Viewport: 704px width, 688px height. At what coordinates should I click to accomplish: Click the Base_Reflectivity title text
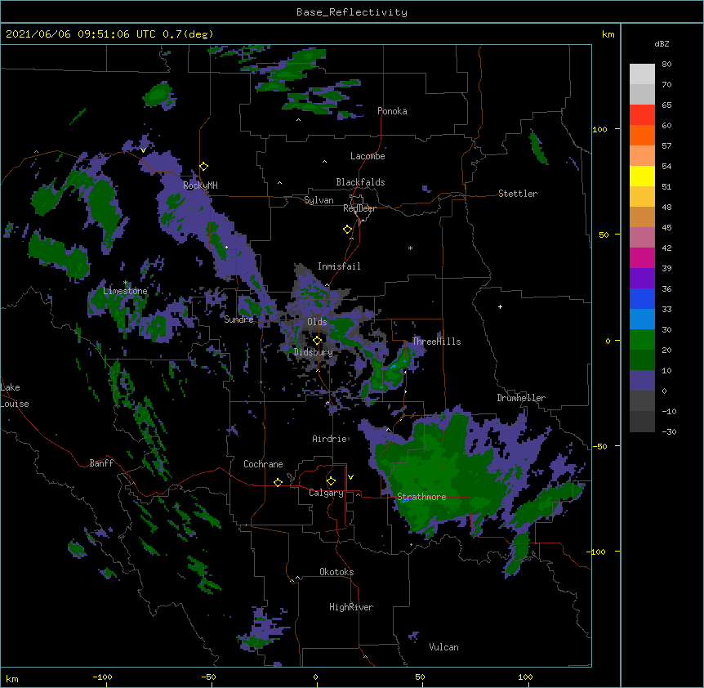(x=352, y=12)
